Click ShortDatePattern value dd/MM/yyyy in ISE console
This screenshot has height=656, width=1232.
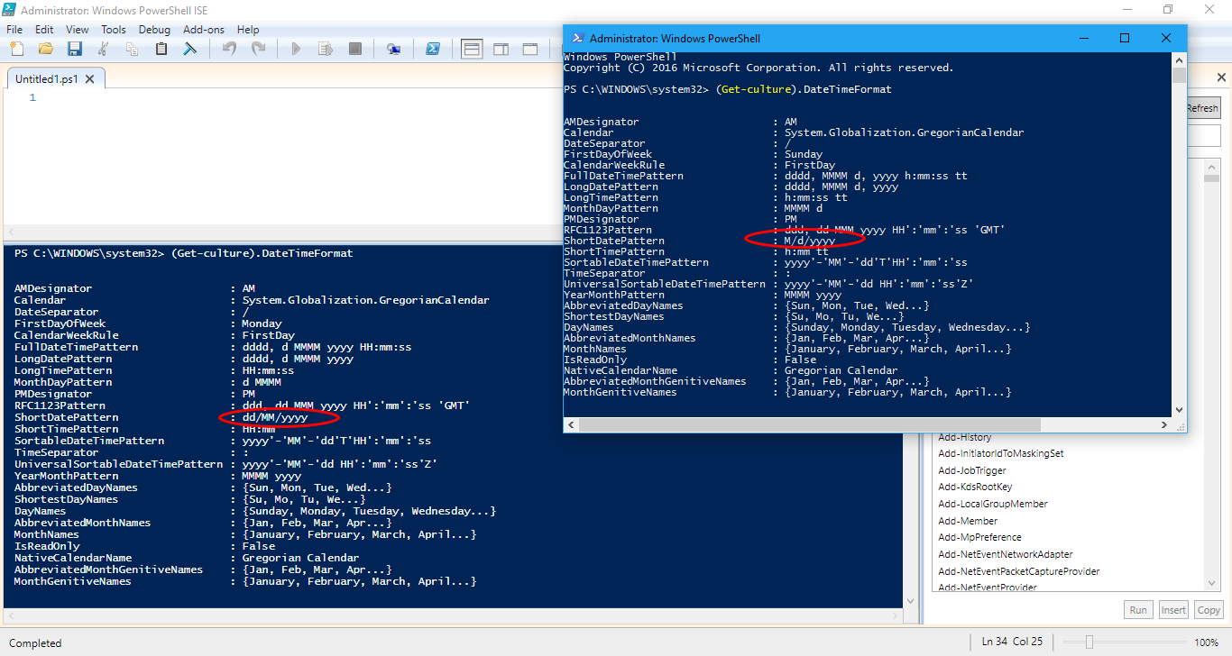click(275, 418)
